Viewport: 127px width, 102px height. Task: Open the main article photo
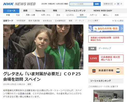43,47
